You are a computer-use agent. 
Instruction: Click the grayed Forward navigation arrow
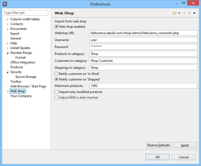pyautogui.click(x=184, y=13)
